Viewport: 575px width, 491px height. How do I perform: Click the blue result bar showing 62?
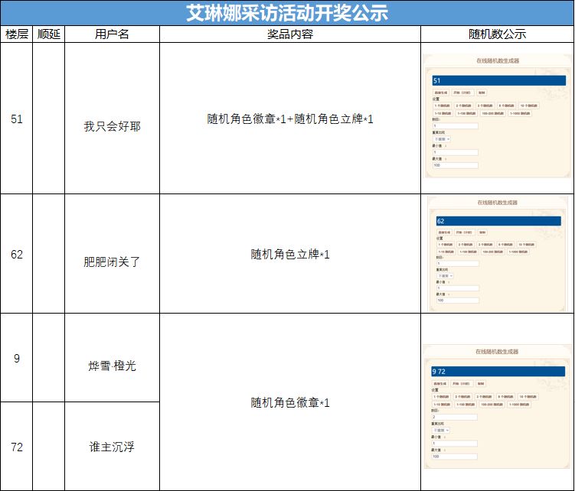coord(498,221)
